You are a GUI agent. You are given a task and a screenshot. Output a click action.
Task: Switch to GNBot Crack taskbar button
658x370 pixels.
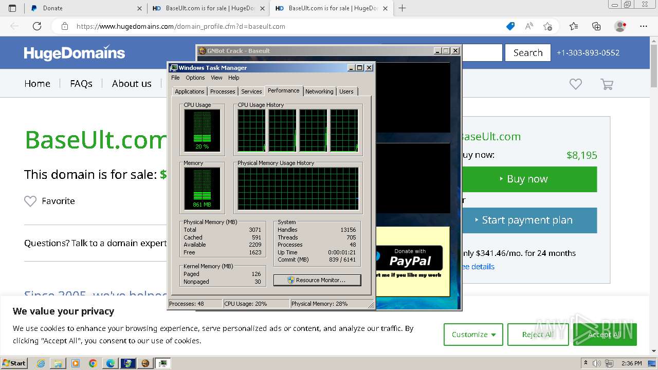point(145,363)
